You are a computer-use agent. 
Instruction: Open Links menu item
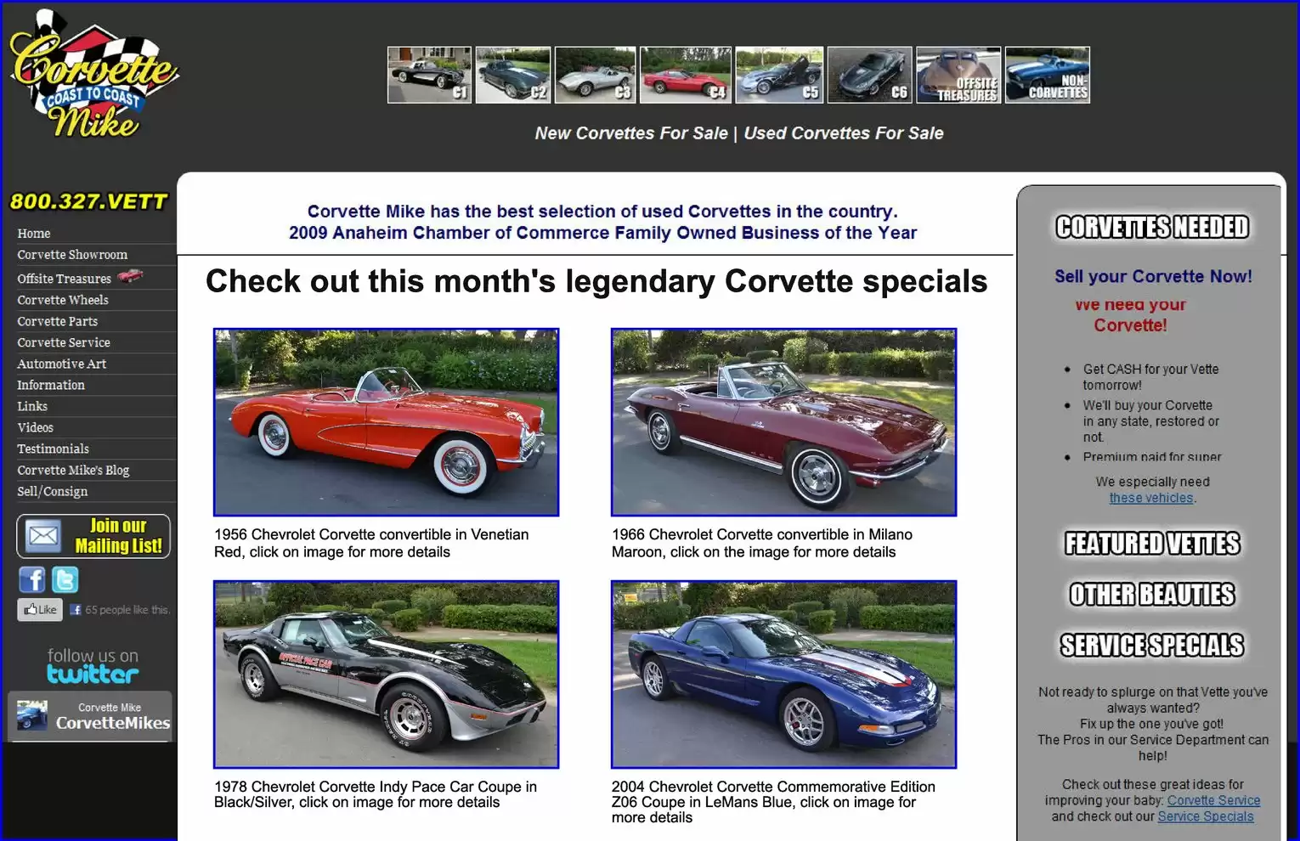[x=32, y=406]
